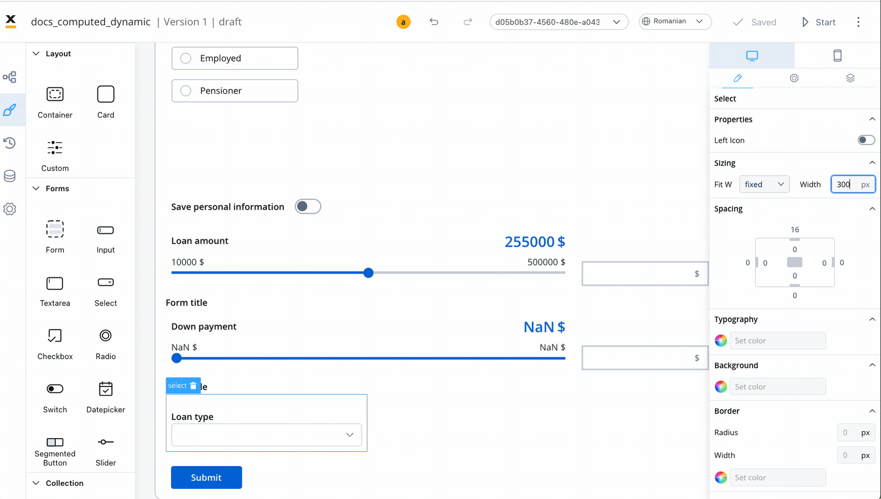Open the settings gear tab in right panel
This screenshot has height=499, width=881.
794,78
